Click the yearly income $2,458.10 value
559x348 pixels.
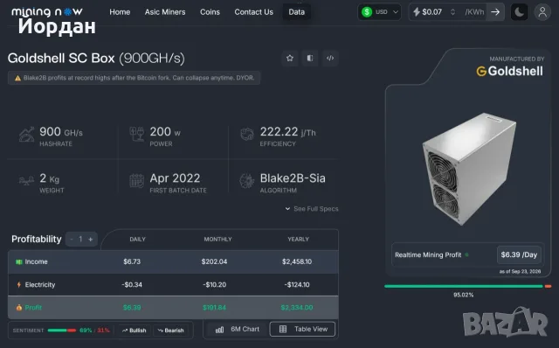[297, 261]
